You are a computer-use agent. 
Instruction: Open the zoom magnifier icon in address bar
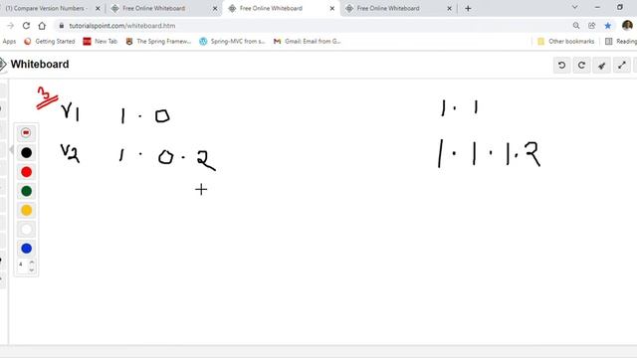[x=576, y=26]
